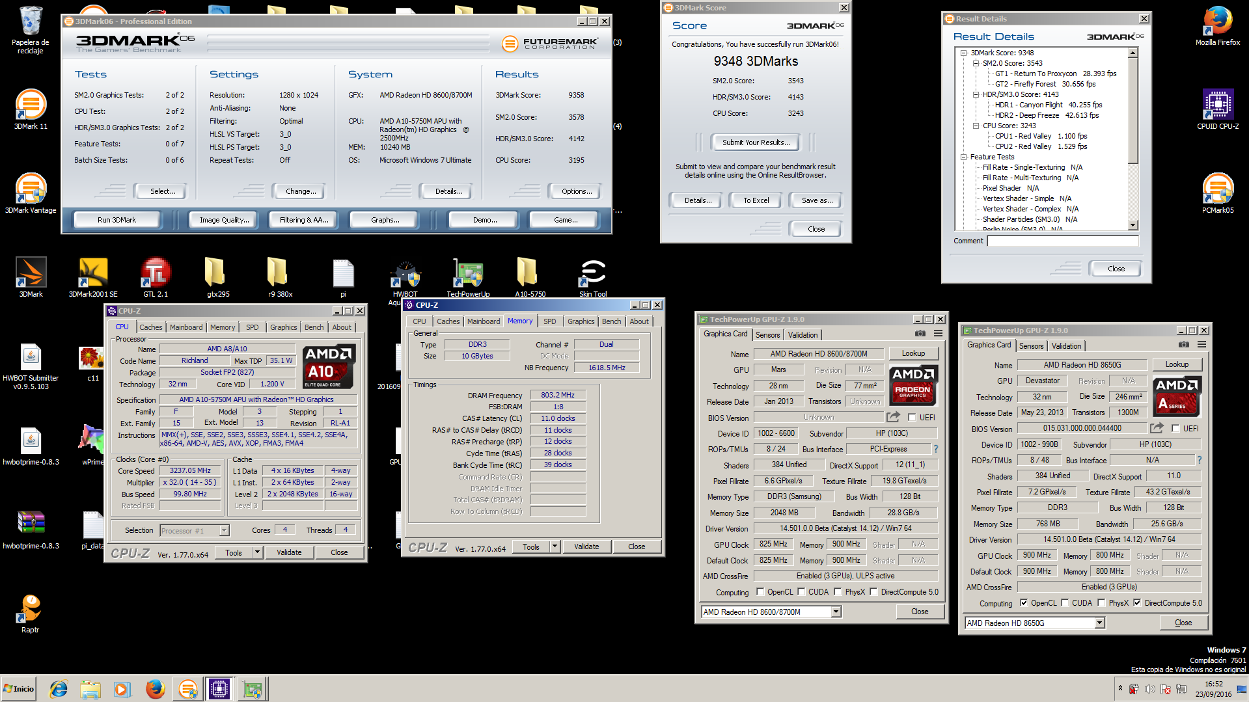The image size is (1249, 702).
Task: Open Windows Media Player from taskbar
Action: 122,689
